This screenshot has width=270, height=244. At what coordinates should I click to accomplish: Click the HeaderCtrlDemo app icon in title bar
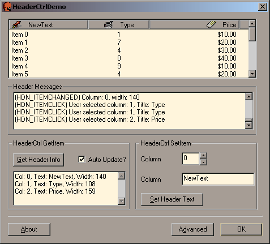(7, 7)
